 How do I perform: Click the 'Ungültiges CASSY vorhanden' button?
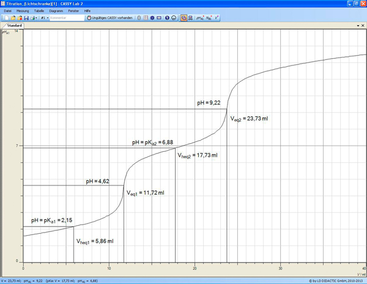pyautogui.click(x=111, y=18)
